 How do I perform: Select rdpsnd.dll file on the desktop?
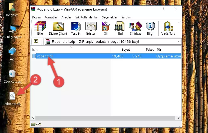(12, 99)
